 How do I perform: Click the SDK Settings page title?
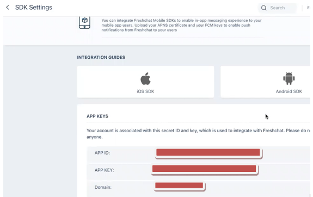click(x=34, y=8)
